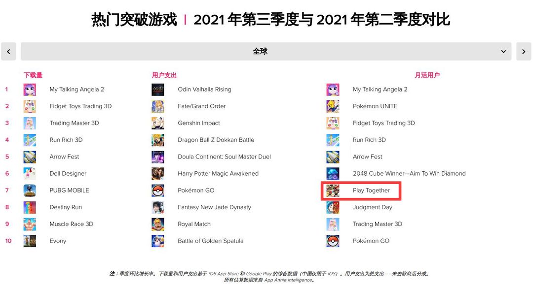Click 'Genshin Impact' game name

[x=199, y=123]
